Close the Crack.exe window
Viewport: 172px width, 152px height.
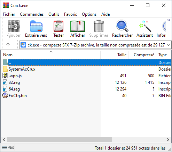click(x=164, y=5)
